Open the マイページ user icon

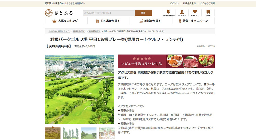tap(181, 13)
